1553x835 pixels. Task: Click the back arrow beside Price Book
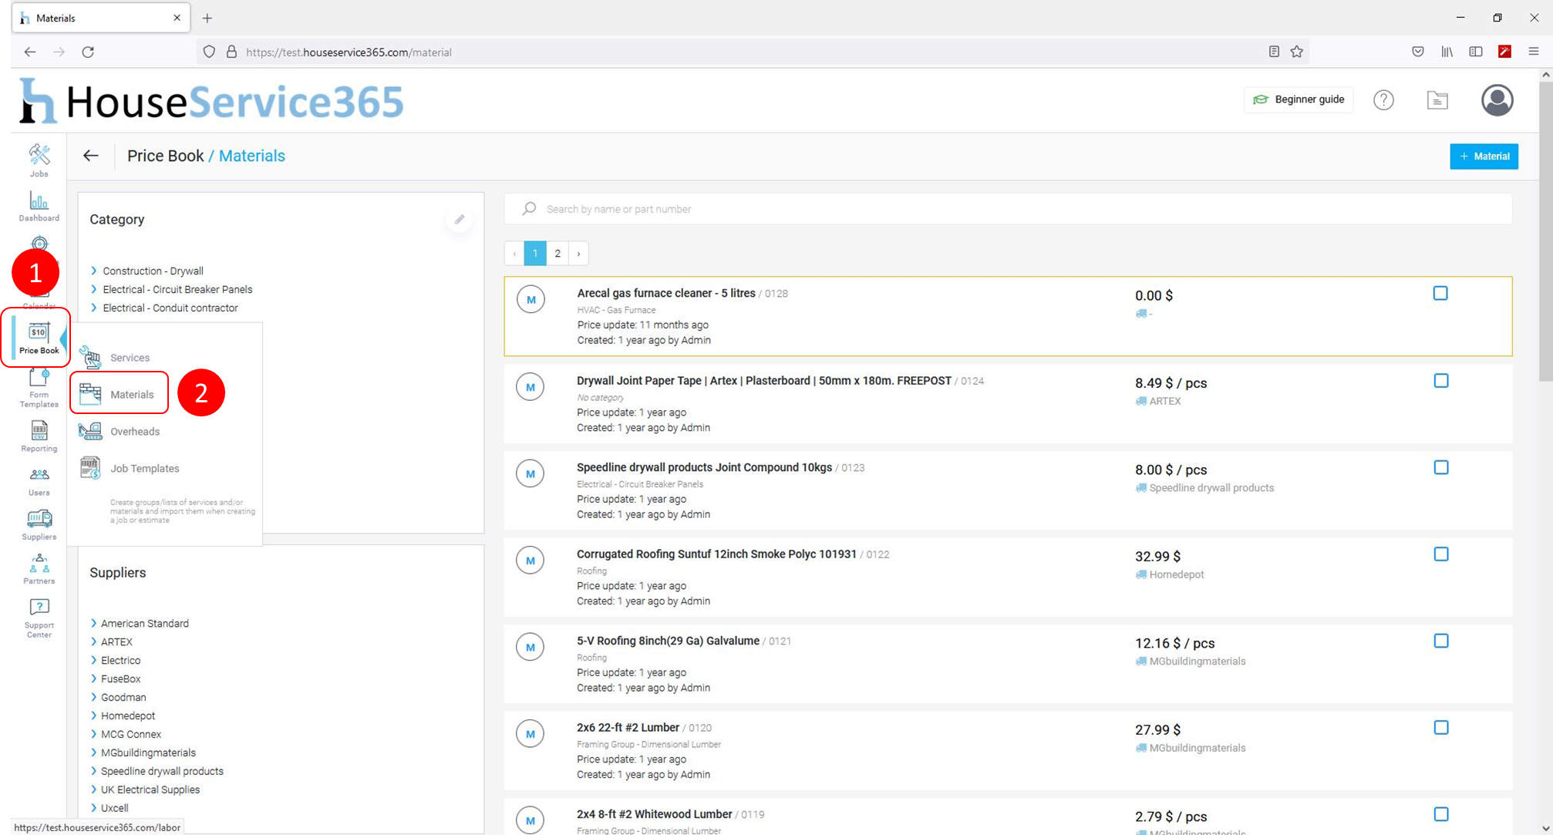point(91,156)
